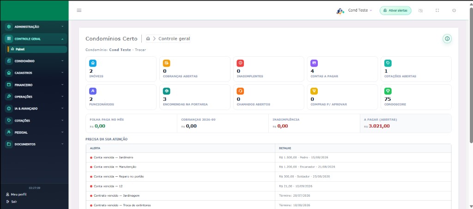Screen dimensions: 473x209
Task: Click the power logout icon
Action: (x=454, y=10)
